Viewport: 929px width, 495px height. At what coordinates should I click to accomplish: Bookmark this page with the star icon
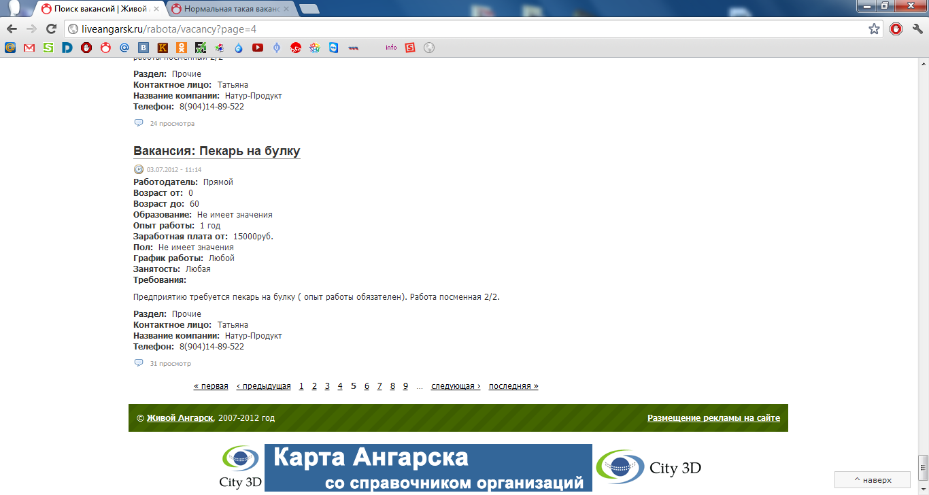coord(876,29)
